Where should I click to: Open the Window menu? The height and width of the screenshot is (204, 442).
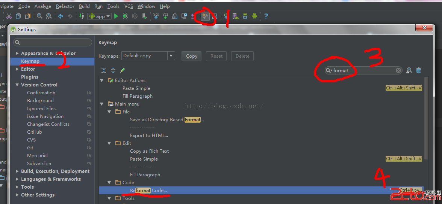(146, 6)
